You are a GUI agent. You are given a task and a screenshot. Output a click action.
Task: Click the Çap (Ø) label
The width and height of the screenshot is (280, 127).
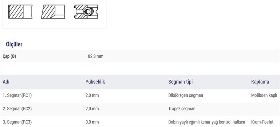[9, 56]
